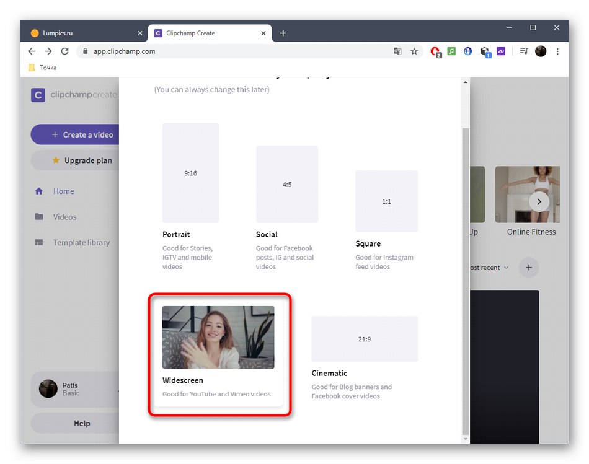
Task: Choose the Cinematic 21:9 format
Action: click(364, 338)
